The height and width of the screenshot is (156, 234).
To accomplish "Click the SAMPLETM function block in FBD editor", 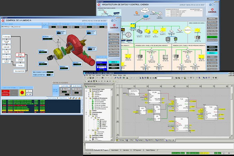I will point(134,93).
